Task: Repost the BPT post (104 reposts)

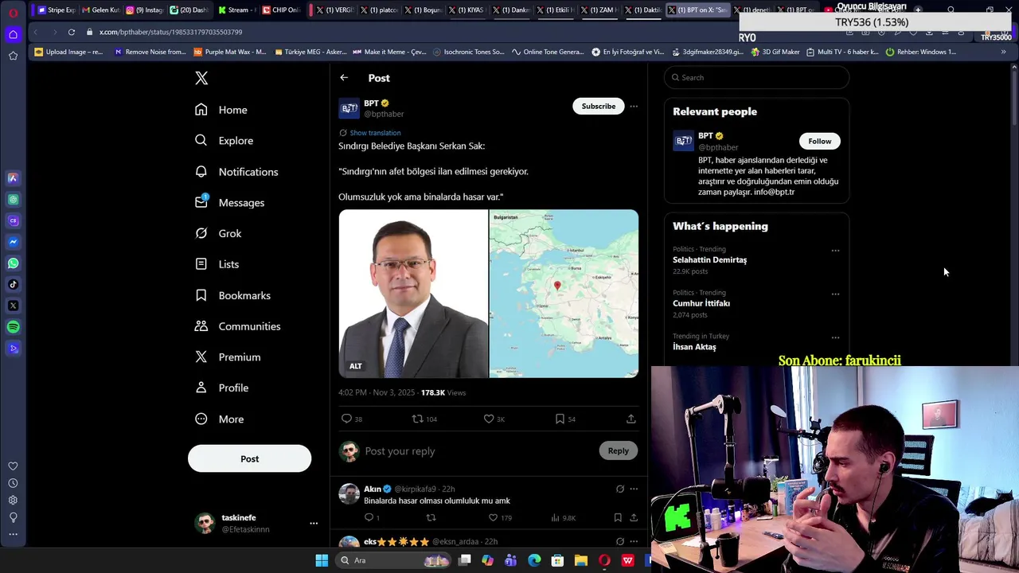Action: (x=417, y=419)
